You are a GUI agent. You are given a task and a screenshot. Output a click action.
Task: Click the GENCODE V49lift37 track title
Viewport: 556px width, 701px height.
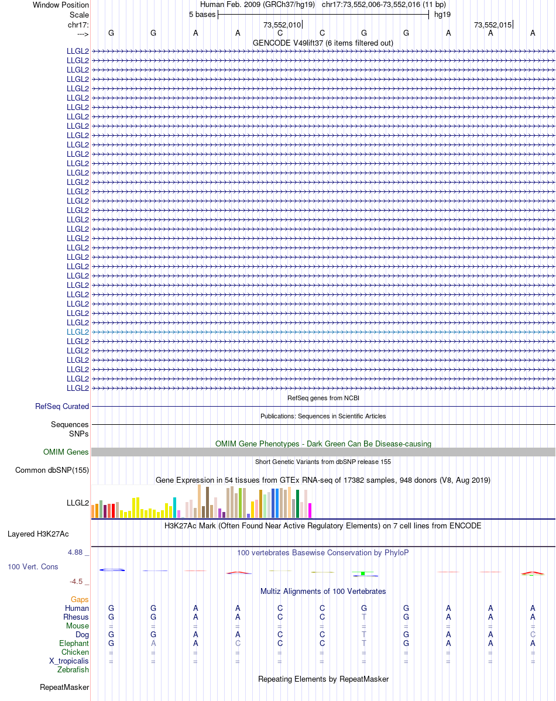(323, 43)
